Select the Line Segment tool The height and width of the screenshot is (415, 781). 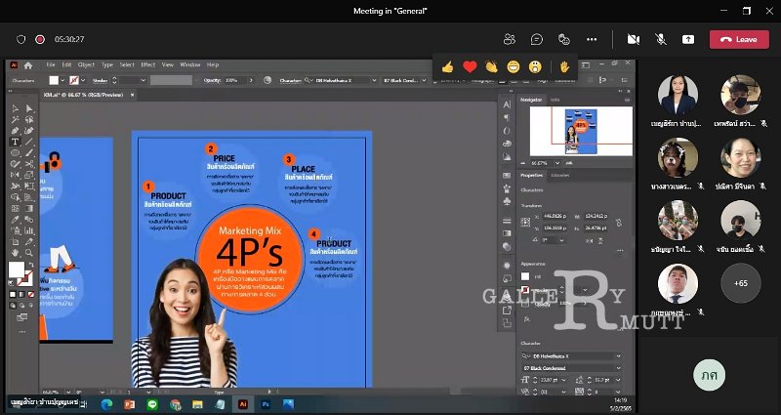[29, 142]
